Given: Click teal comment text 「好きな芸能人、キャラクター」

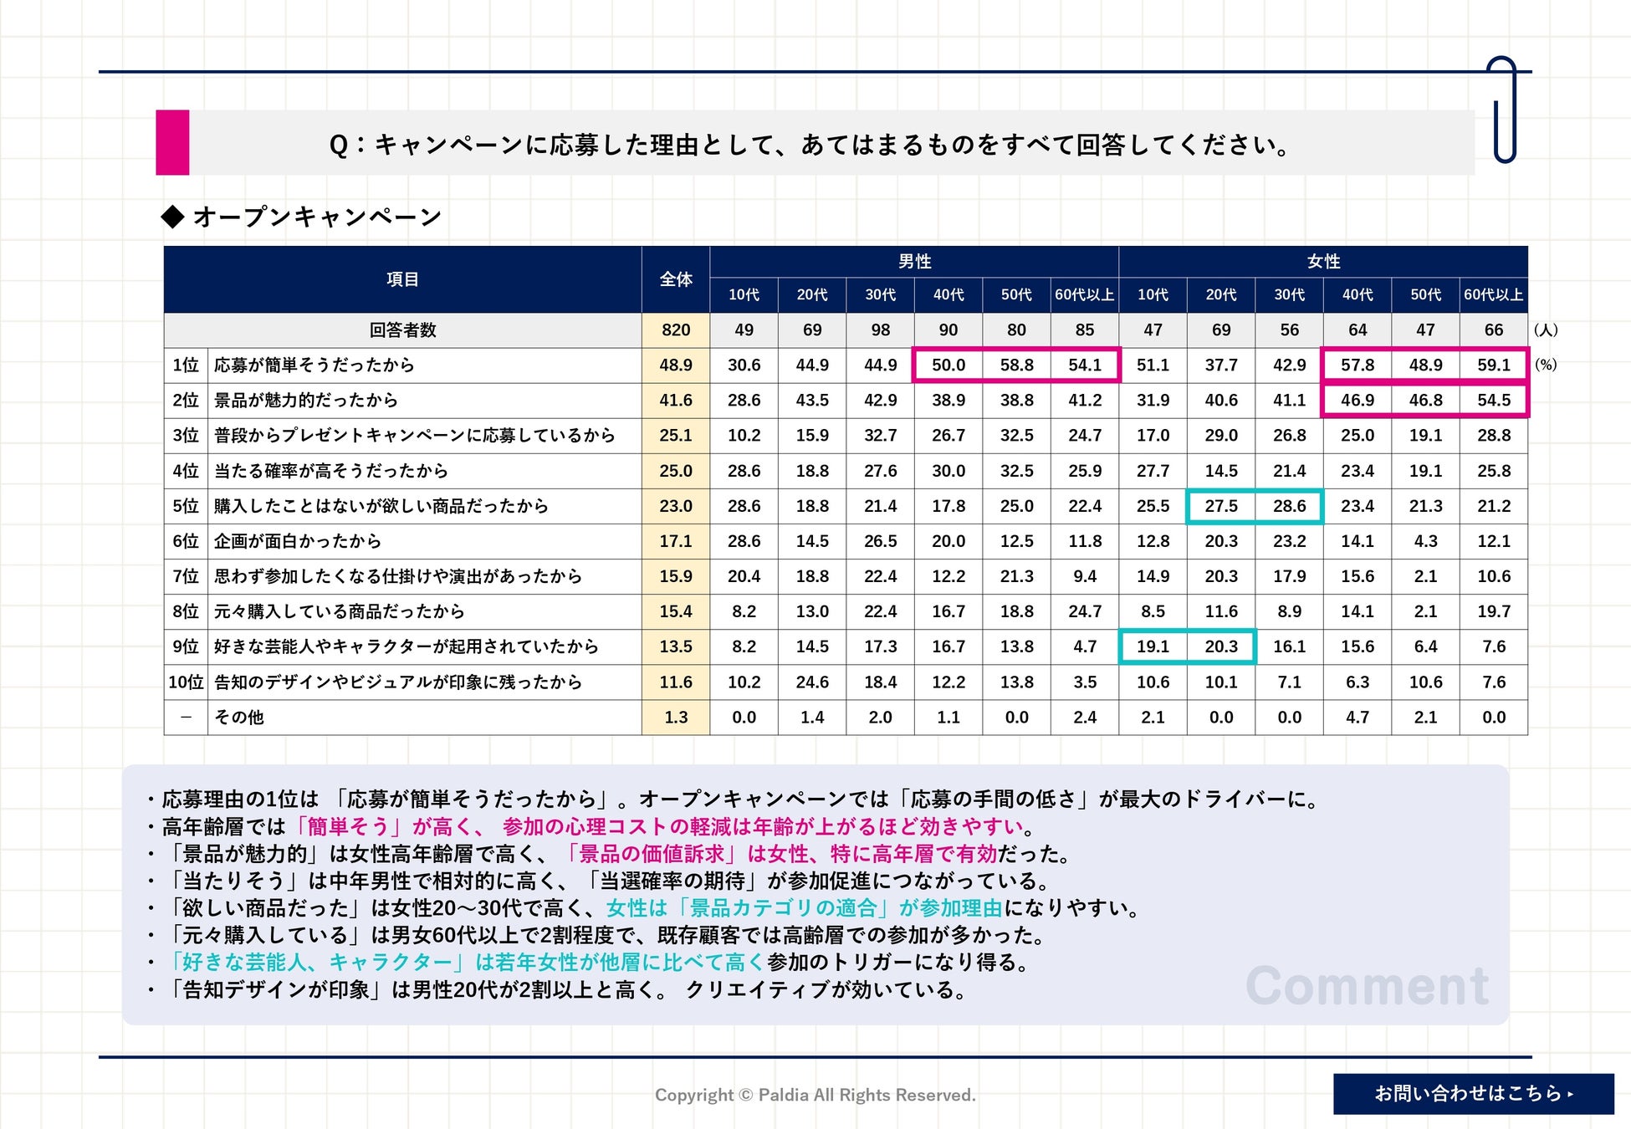Looking at the screenshot, I should (x=315, y=963).
